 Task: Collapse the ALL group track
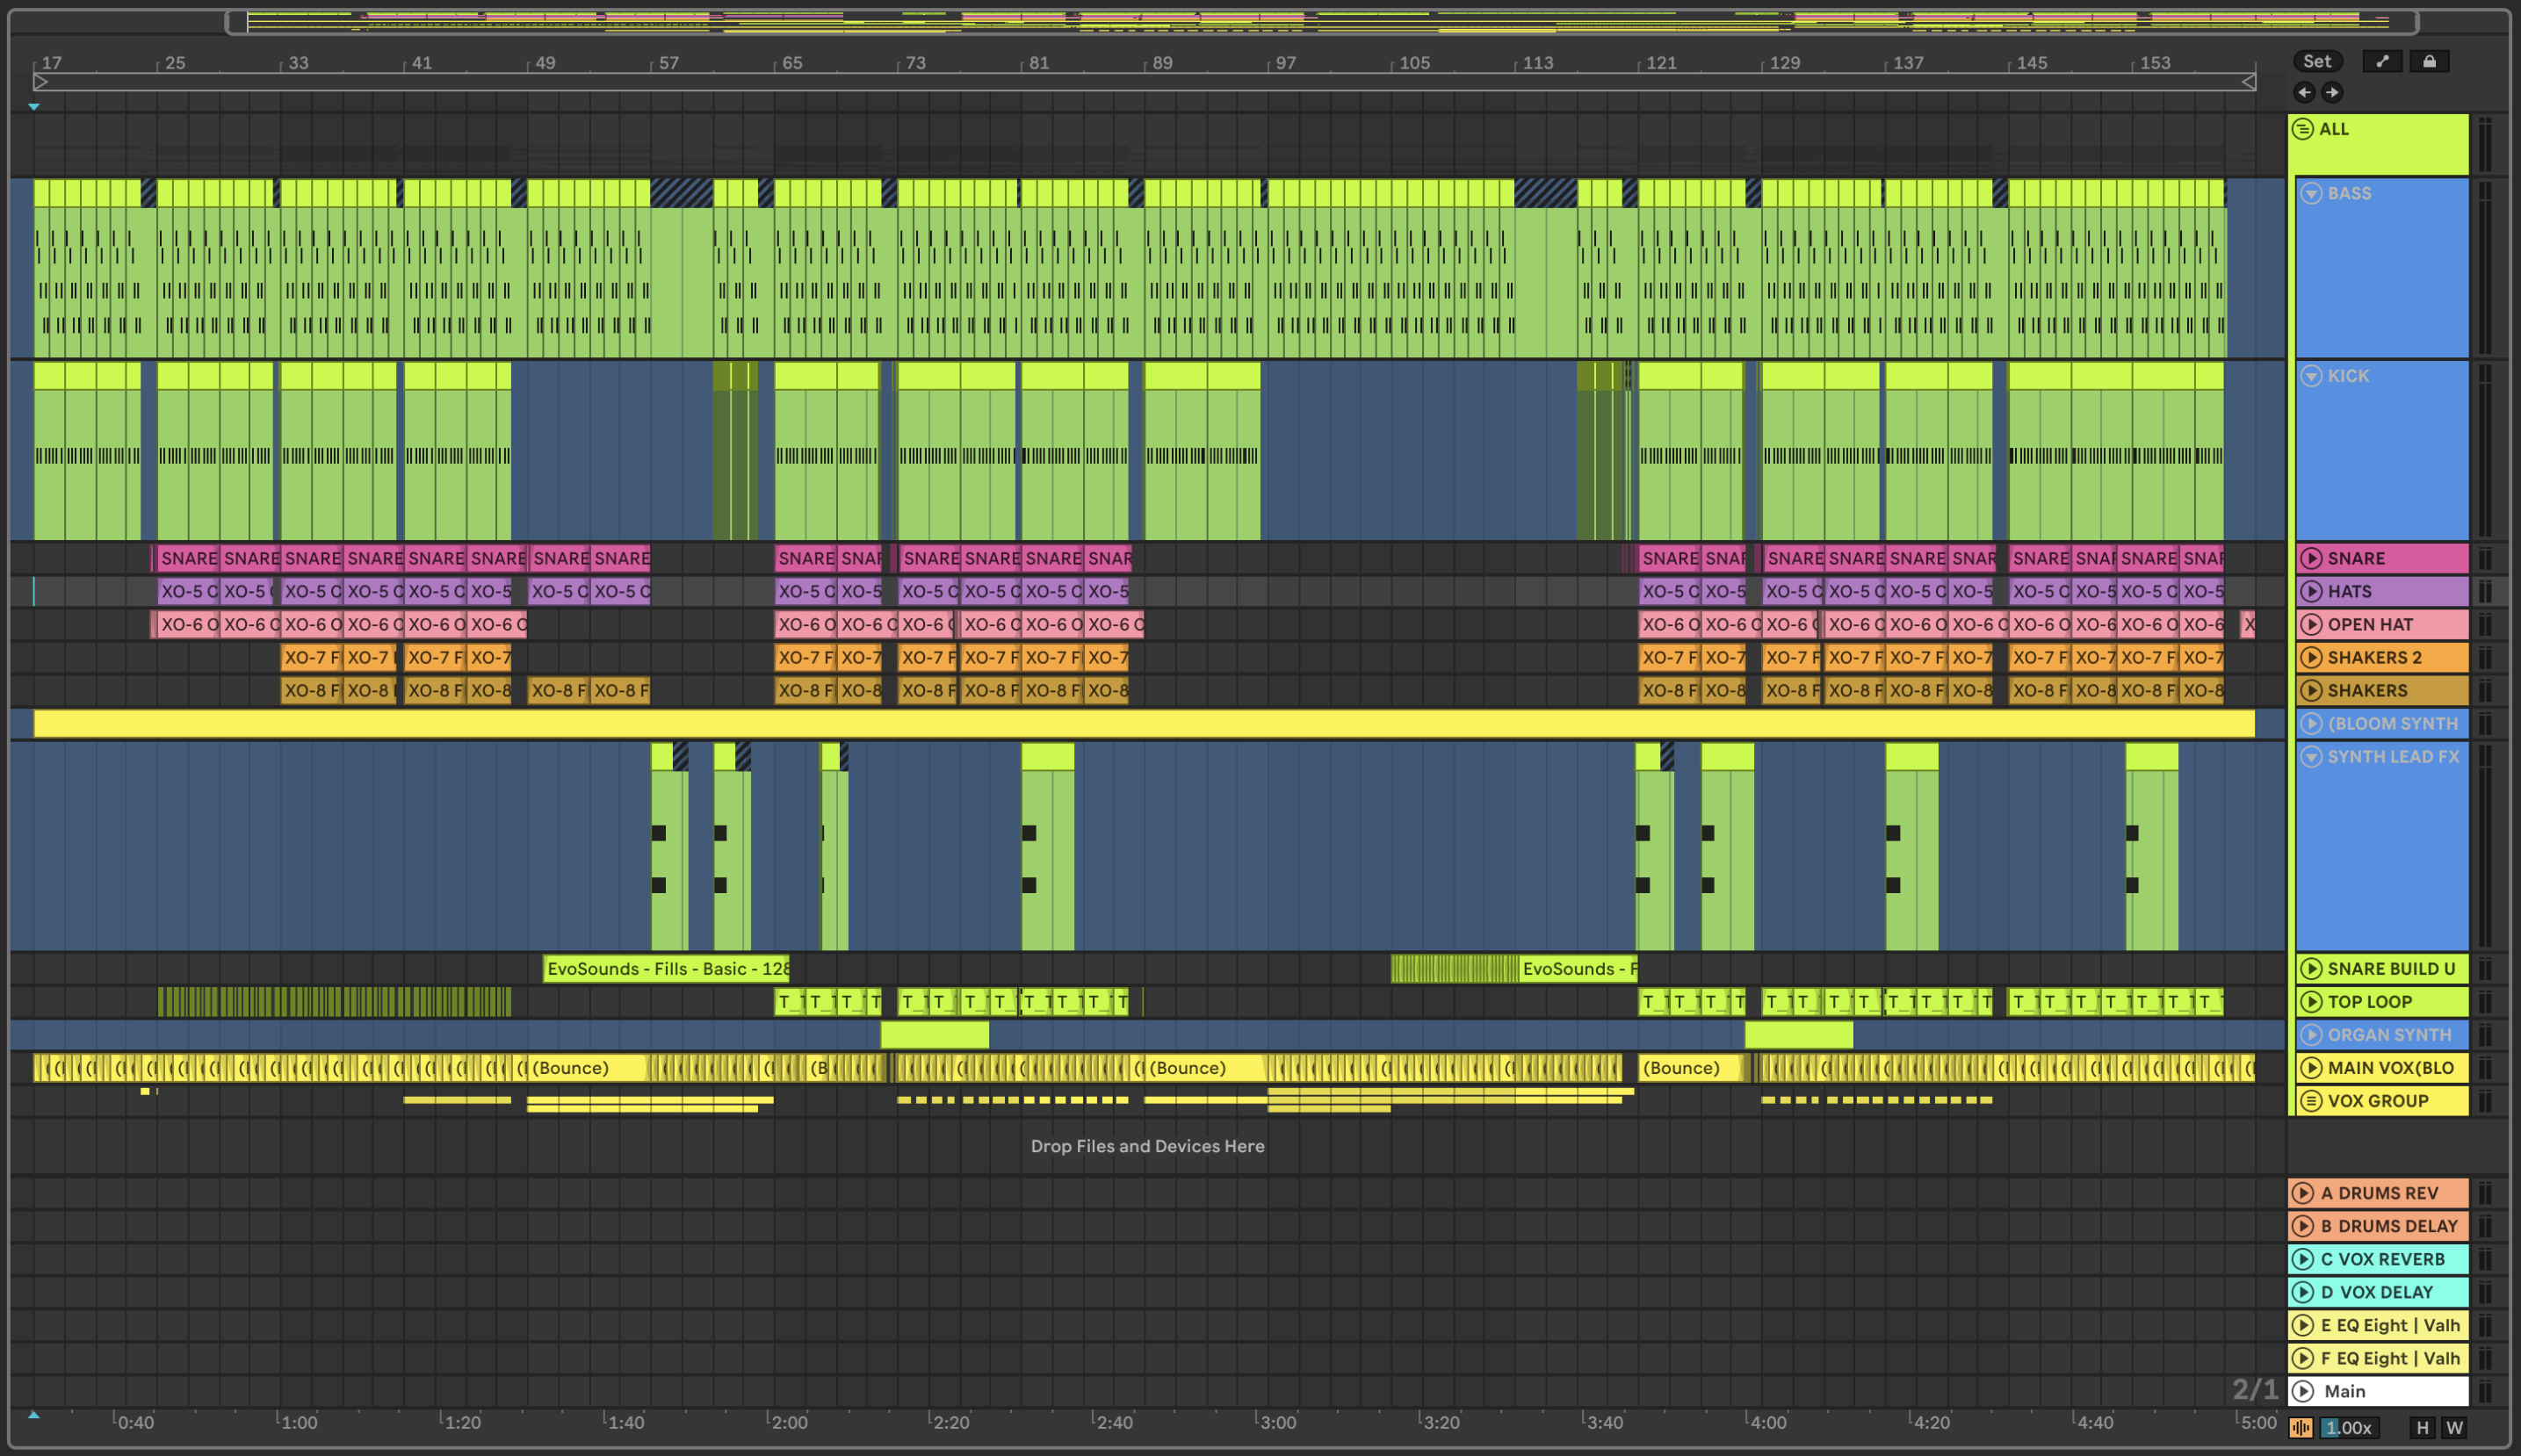point(2303,129)
